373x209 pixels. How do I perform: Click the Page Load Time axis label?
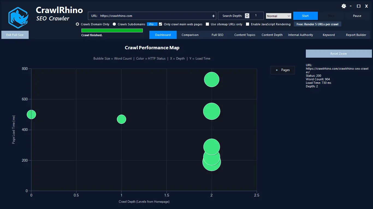pos(14,130)
